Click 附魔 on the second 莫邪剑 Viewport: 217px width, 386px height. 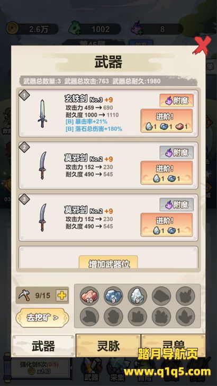[176, 152]
